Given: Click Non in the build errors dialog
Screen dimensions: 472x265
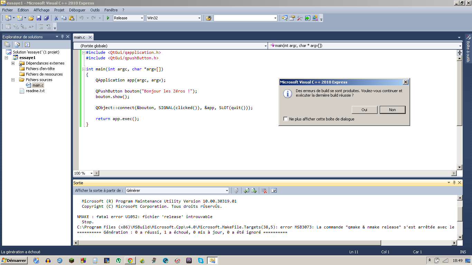Looking at the screenshot, I should [393, 110].
